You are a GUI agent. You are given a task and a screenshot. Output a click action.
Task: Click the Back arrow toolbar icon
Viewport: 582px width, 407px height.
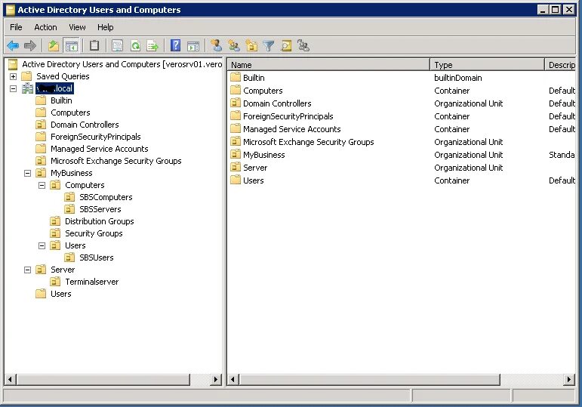point(13,46)
